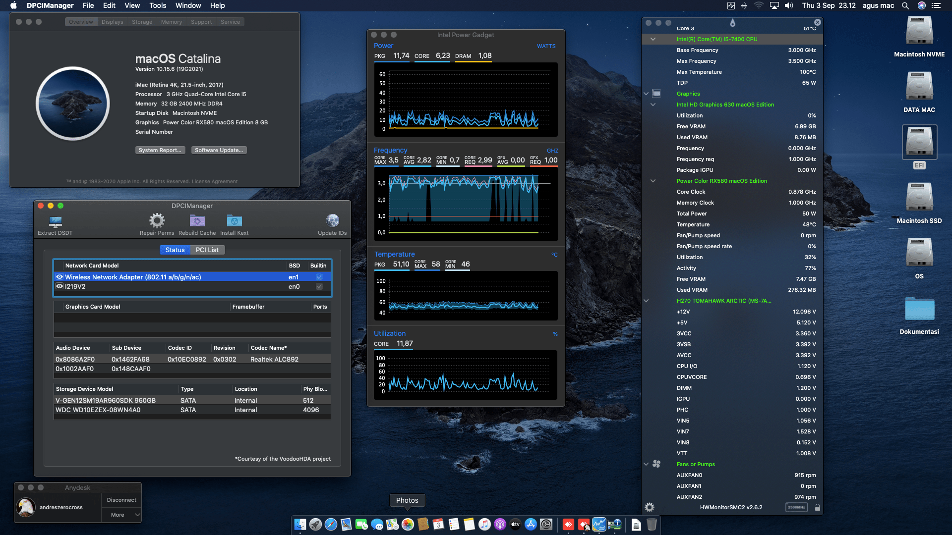Open the Tools menu
This screenshot has height=535, width=952.
(157, 5)
